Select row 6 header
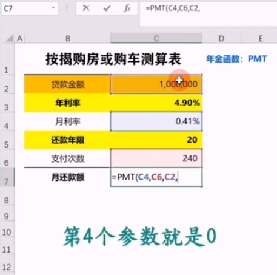277x275 pixels. 7,158
